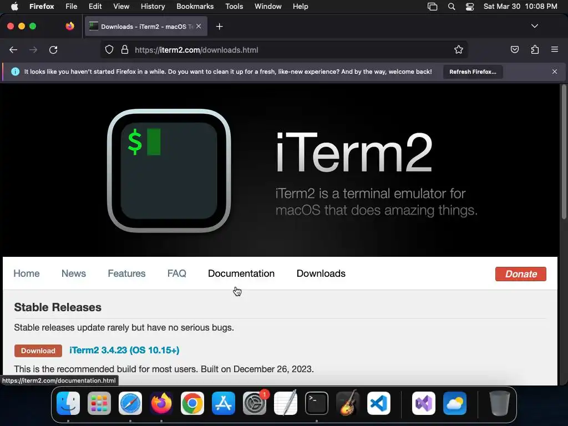Open the App Store from Dock
The image size is (568, 426).
tap(224, 403)
